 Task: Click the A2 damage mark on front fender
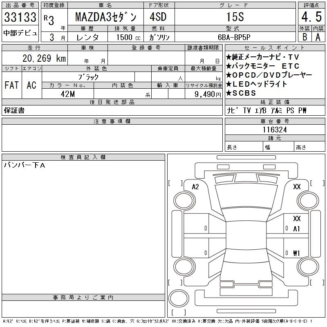[195, 187]
